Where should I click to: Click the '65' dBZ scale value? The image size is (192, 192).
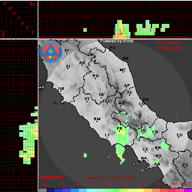click(183, 184)
